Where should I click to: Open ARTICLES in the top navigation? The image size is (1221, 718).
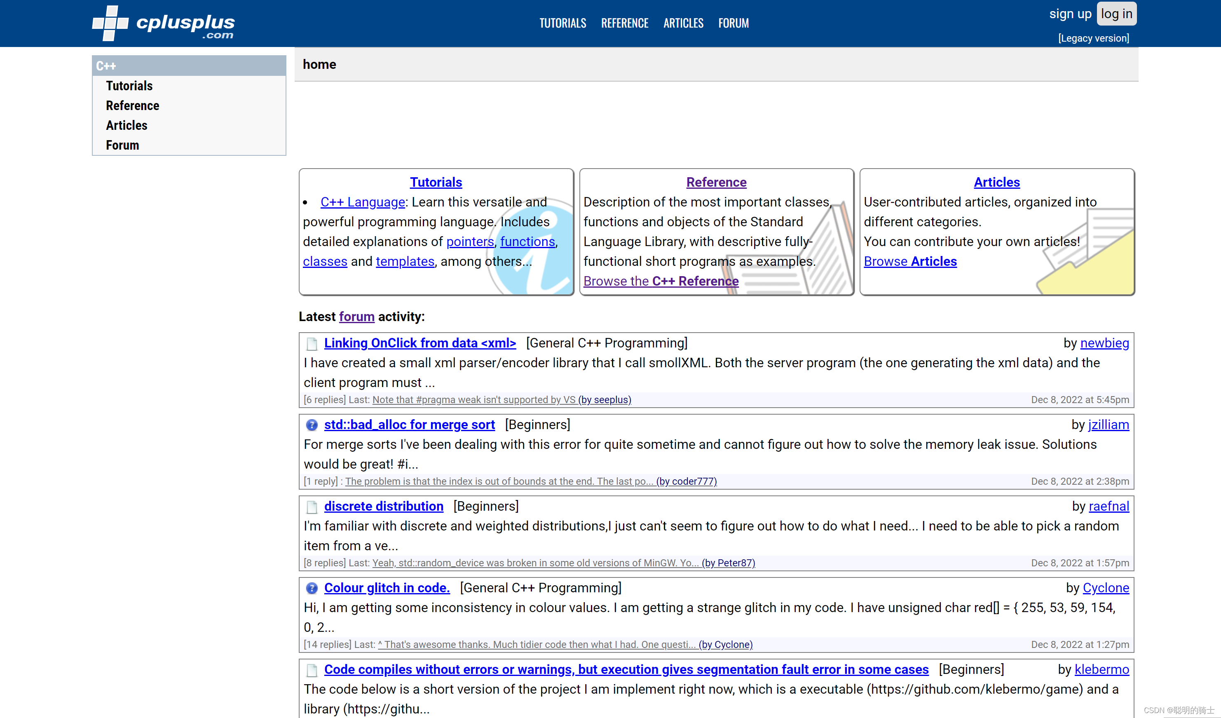coord(683,23)
